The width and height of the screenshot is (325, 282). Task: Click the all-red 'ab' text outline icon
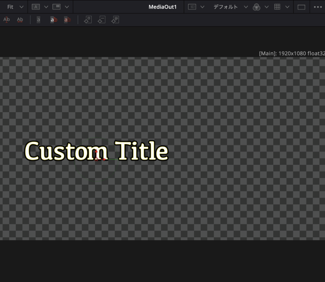(x=67, y=20)
